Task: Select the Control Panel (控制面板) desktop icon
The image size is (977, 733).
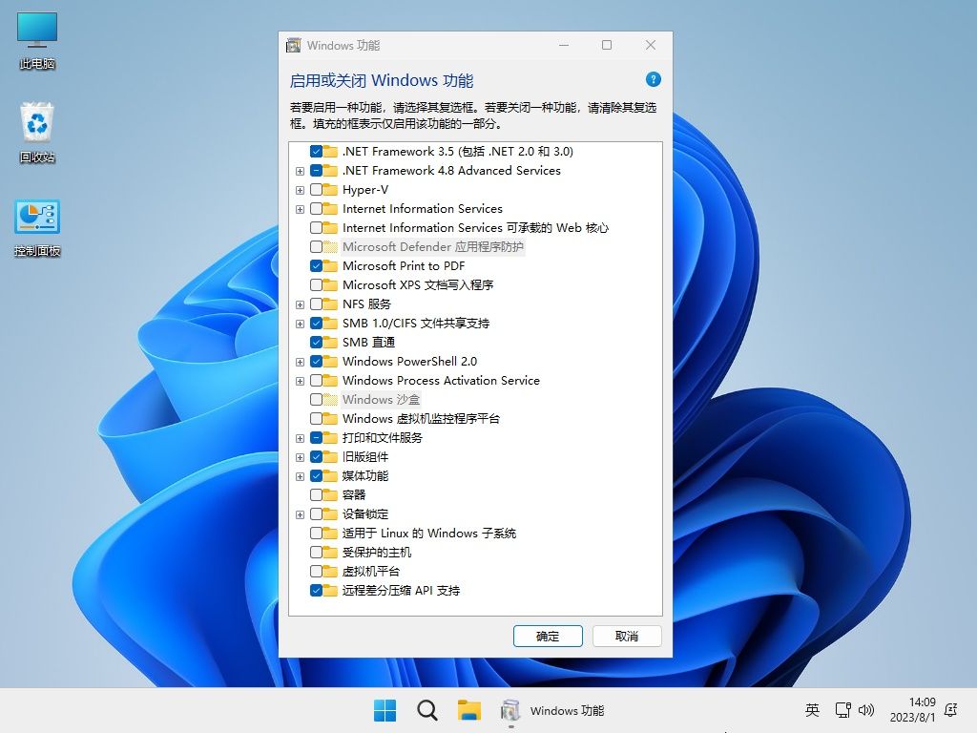Action: click(x=37, y=228)
